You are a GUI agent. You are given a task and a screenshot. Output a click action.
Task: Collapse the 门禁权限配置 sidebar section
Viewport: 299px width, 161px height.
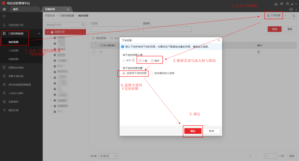click(x=39, y=33)
